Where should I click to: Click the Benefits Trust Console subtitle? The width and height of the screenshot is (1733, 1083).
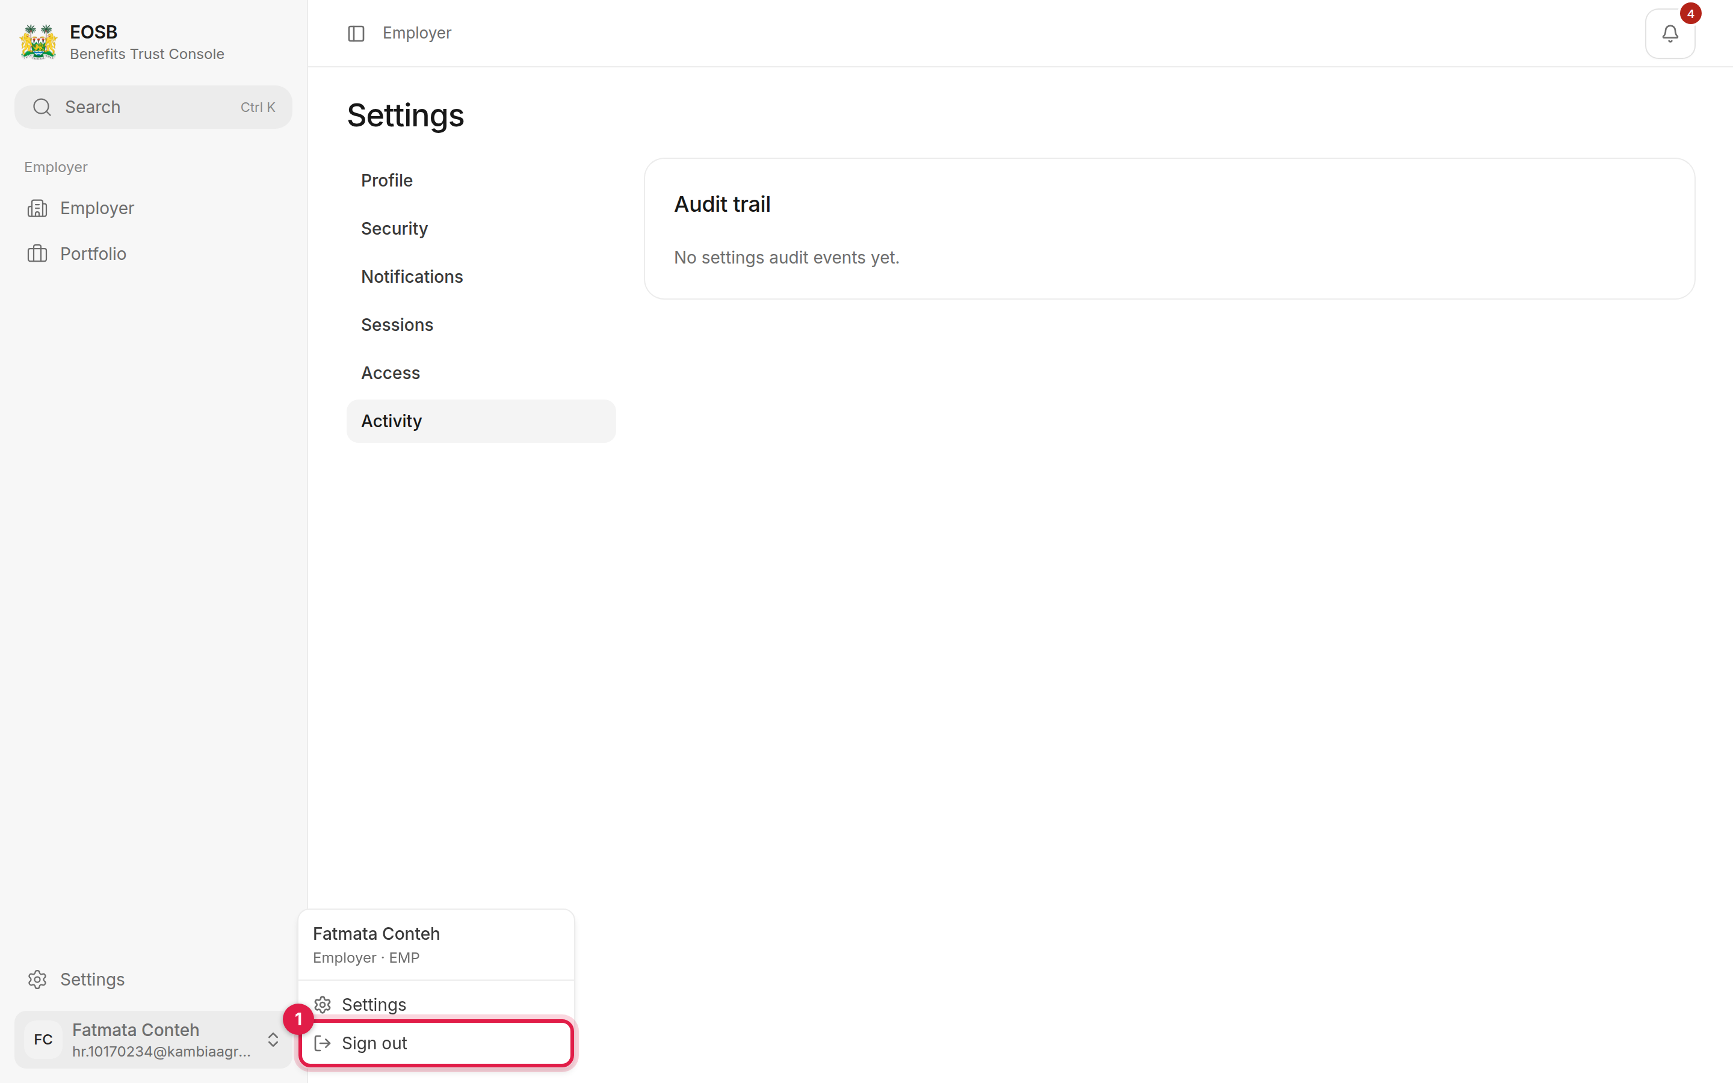(x=147, y=54)
